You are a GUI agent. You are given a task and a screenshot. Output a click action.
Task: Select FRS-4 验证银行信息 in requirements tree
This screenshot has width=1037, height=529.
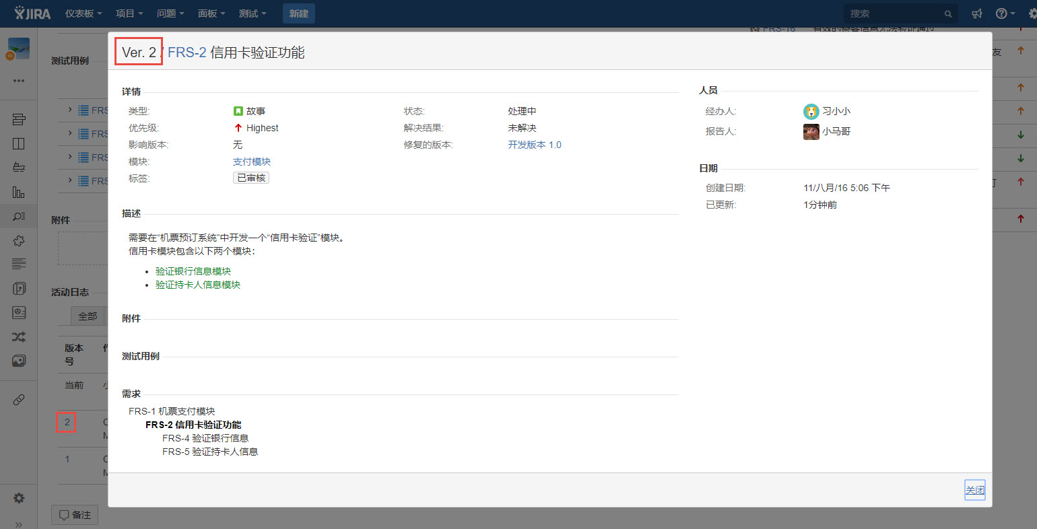(x=205, y=438)
